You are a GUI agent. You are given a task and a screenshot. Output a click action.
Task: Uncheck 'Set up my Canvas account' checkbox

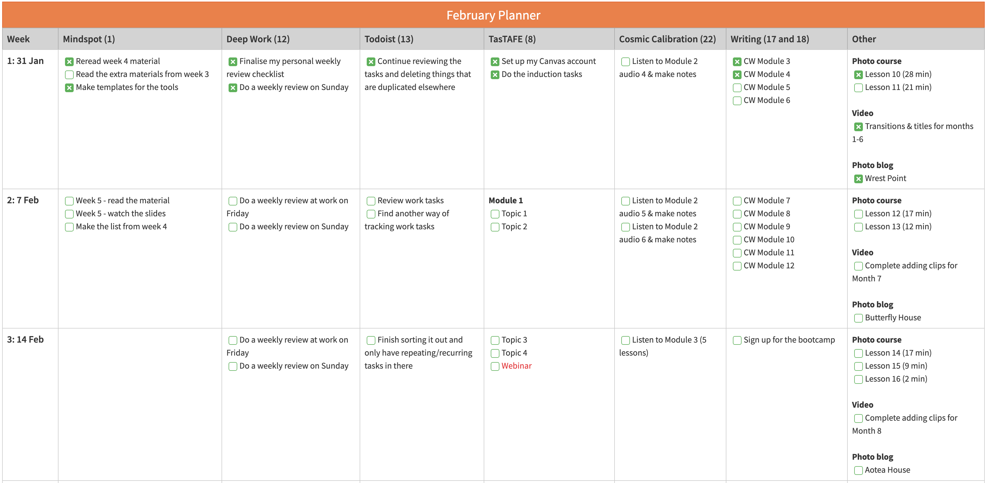495,62
